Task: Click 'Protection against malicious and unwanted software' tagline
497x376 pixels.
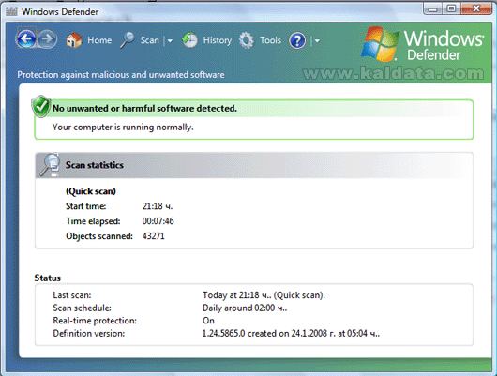Action: tap(121, 75)
